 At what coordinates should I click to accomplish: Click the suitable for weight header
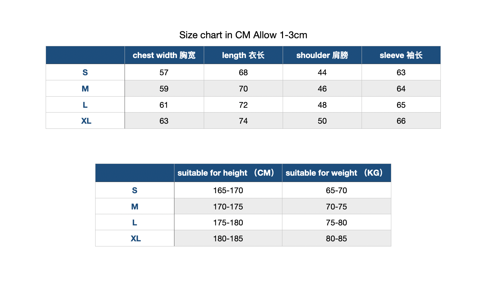[336, 173]
